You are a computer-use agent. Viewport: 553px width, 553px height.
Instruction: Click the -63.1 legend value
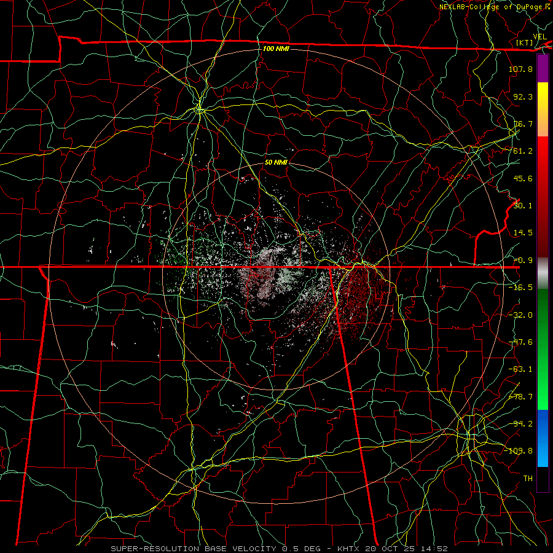pyautogui.click(x=520, y=369)
